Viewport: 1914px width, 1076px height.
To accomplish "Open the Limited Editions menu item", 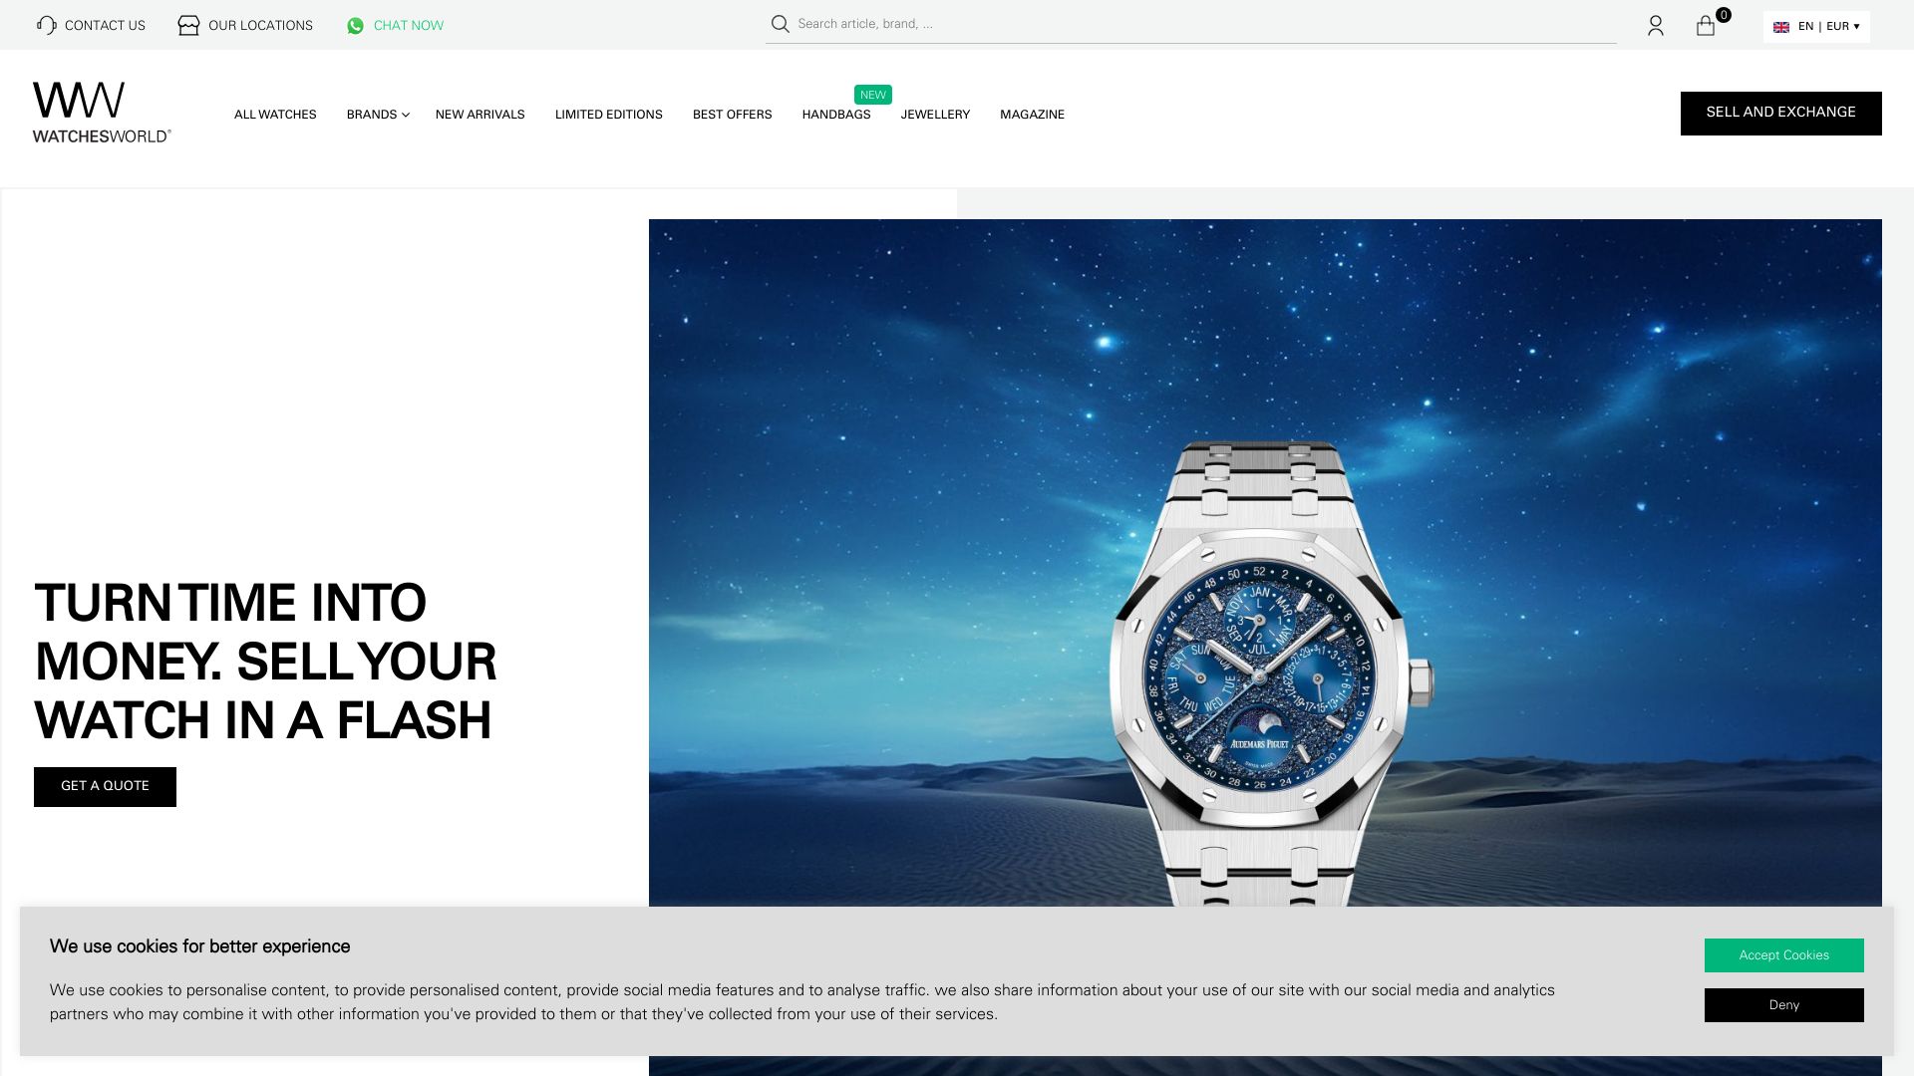I will pos(609,115).
